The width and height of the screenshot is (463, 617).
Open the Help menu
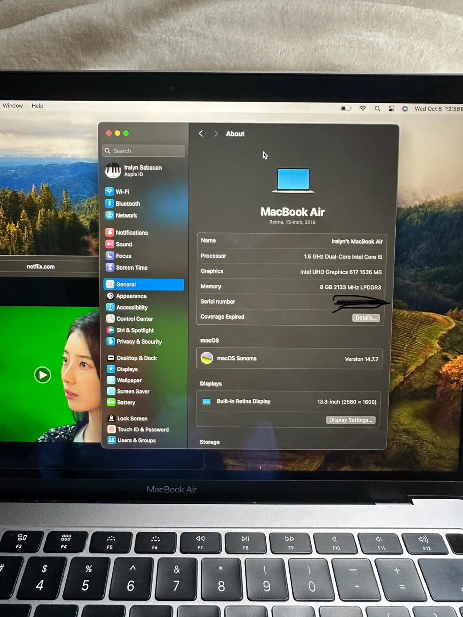[x=37, y=106]
